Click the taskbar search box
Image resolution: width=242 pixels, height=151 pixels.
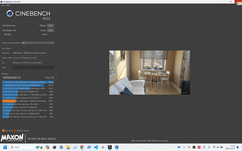tap(26, 147)
